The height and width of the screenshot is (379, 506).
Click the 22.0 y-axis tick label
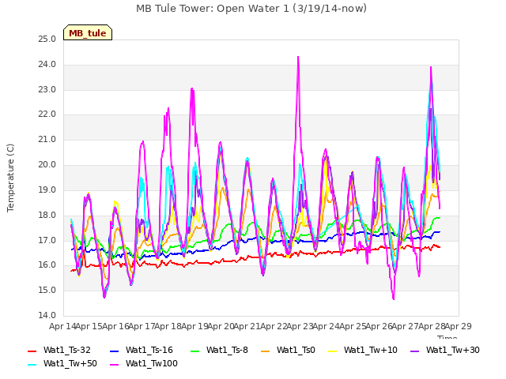coord(47,114)
